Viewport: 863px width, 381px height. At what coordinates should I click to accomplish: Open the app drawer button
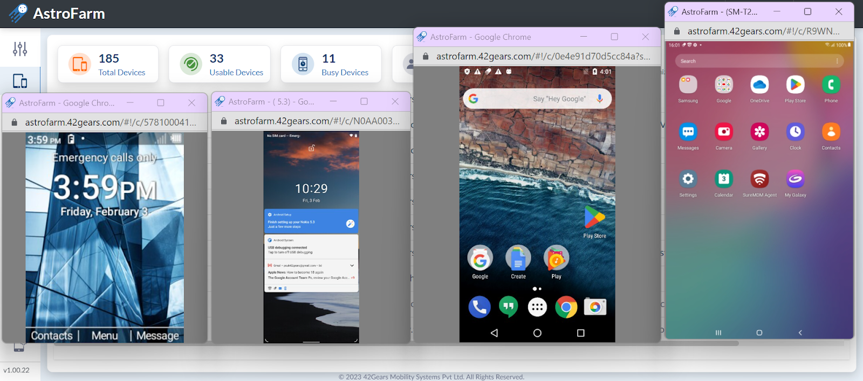537,307
